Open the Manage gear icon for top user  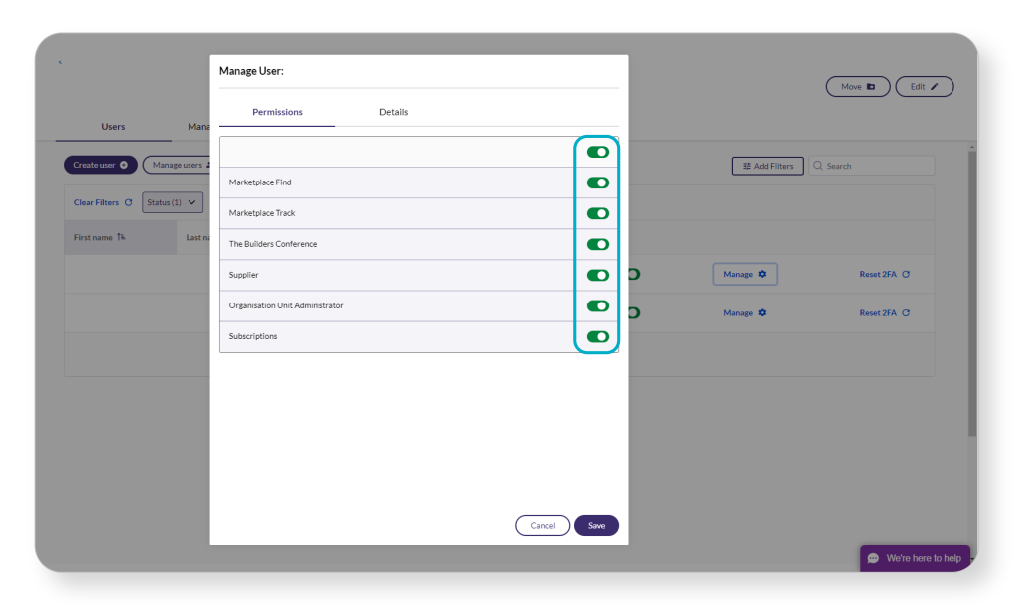760,274
